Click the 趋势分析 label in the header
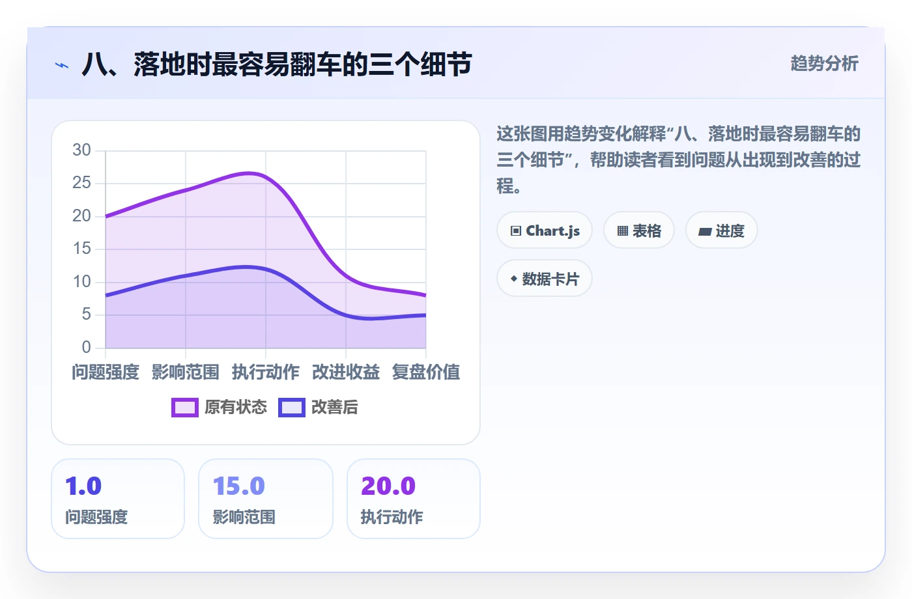Image resolution: width=912 pixels, height=599 pixels. pos(825,64)
